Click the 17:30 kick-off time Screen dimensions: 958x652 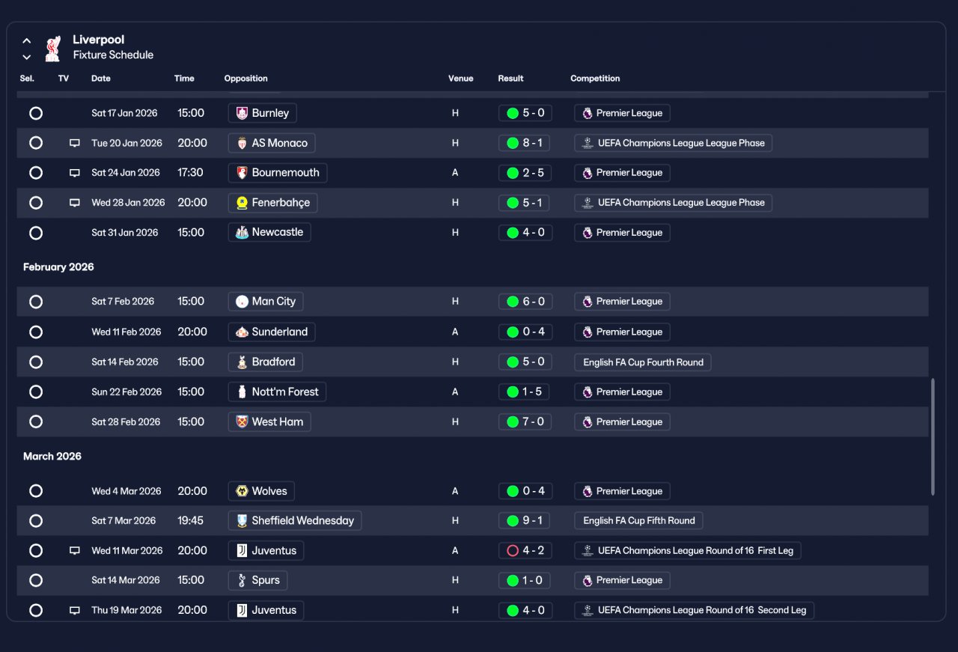pos(190,173)
